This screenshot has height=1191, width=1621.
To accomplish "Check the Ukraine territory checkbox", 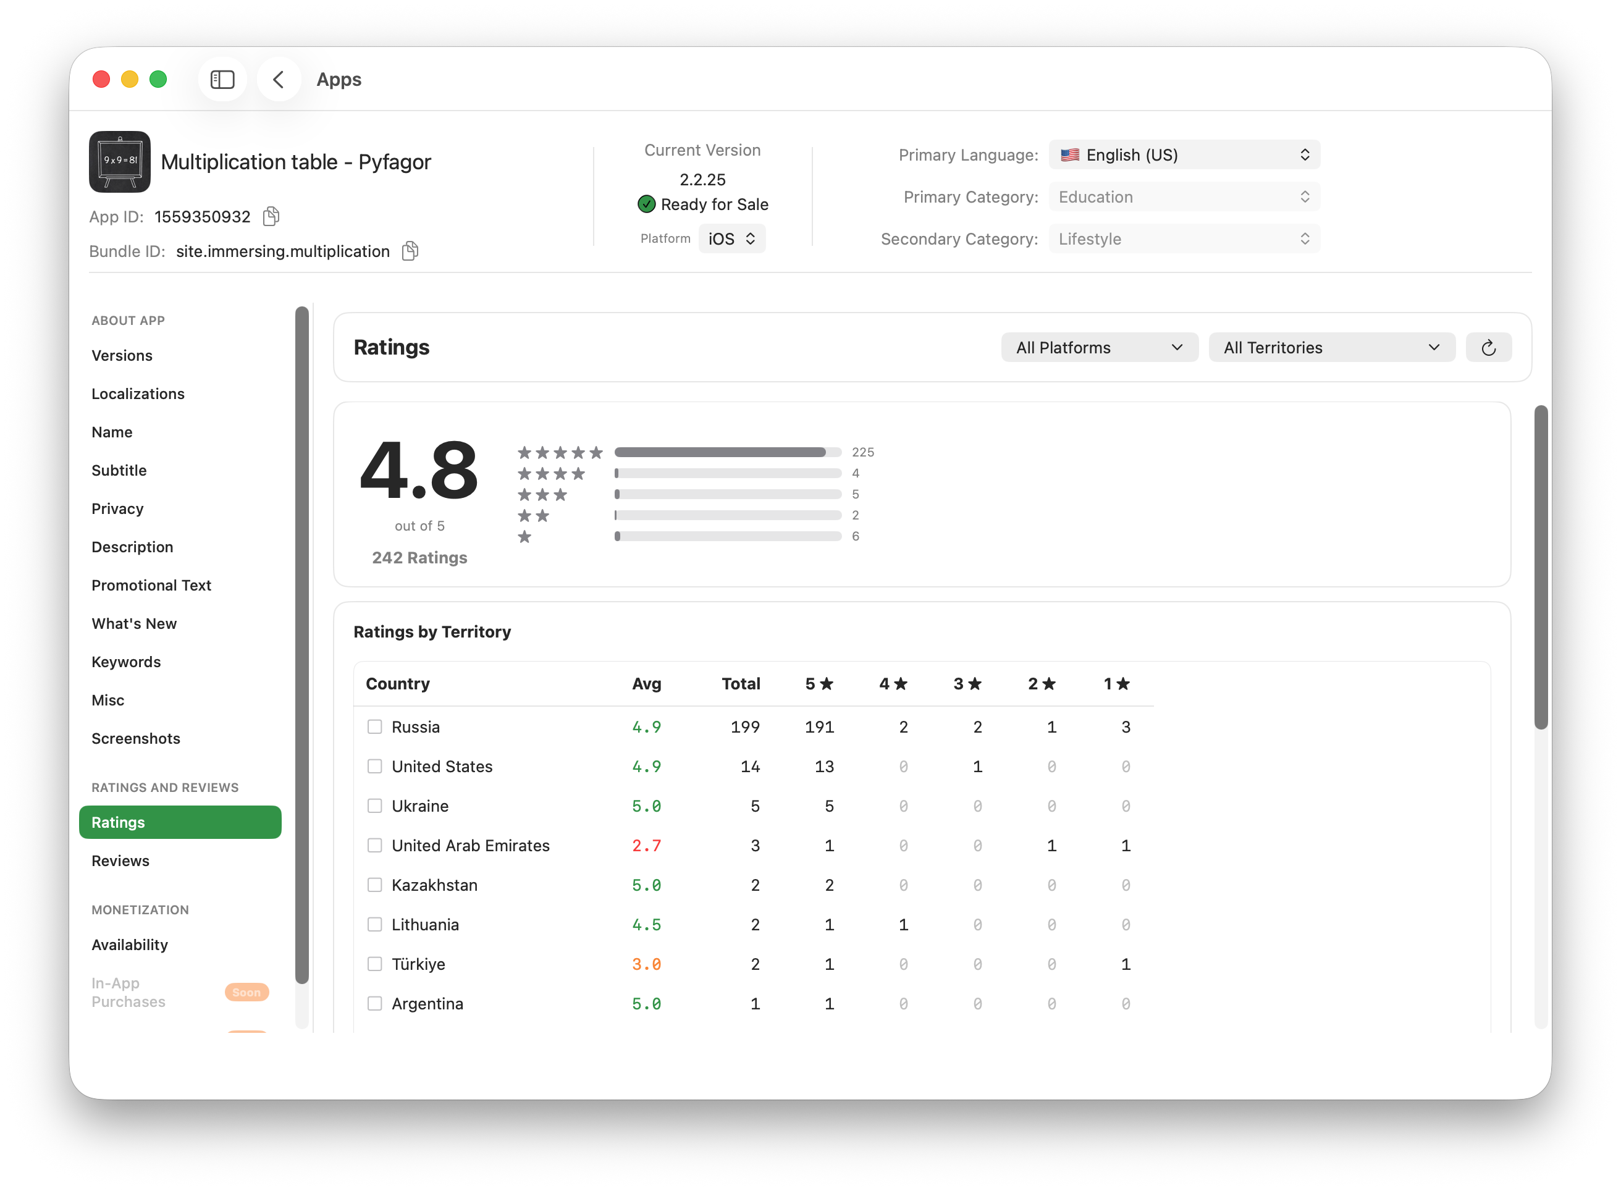I will pyautogui.click(x=375, y=806).
